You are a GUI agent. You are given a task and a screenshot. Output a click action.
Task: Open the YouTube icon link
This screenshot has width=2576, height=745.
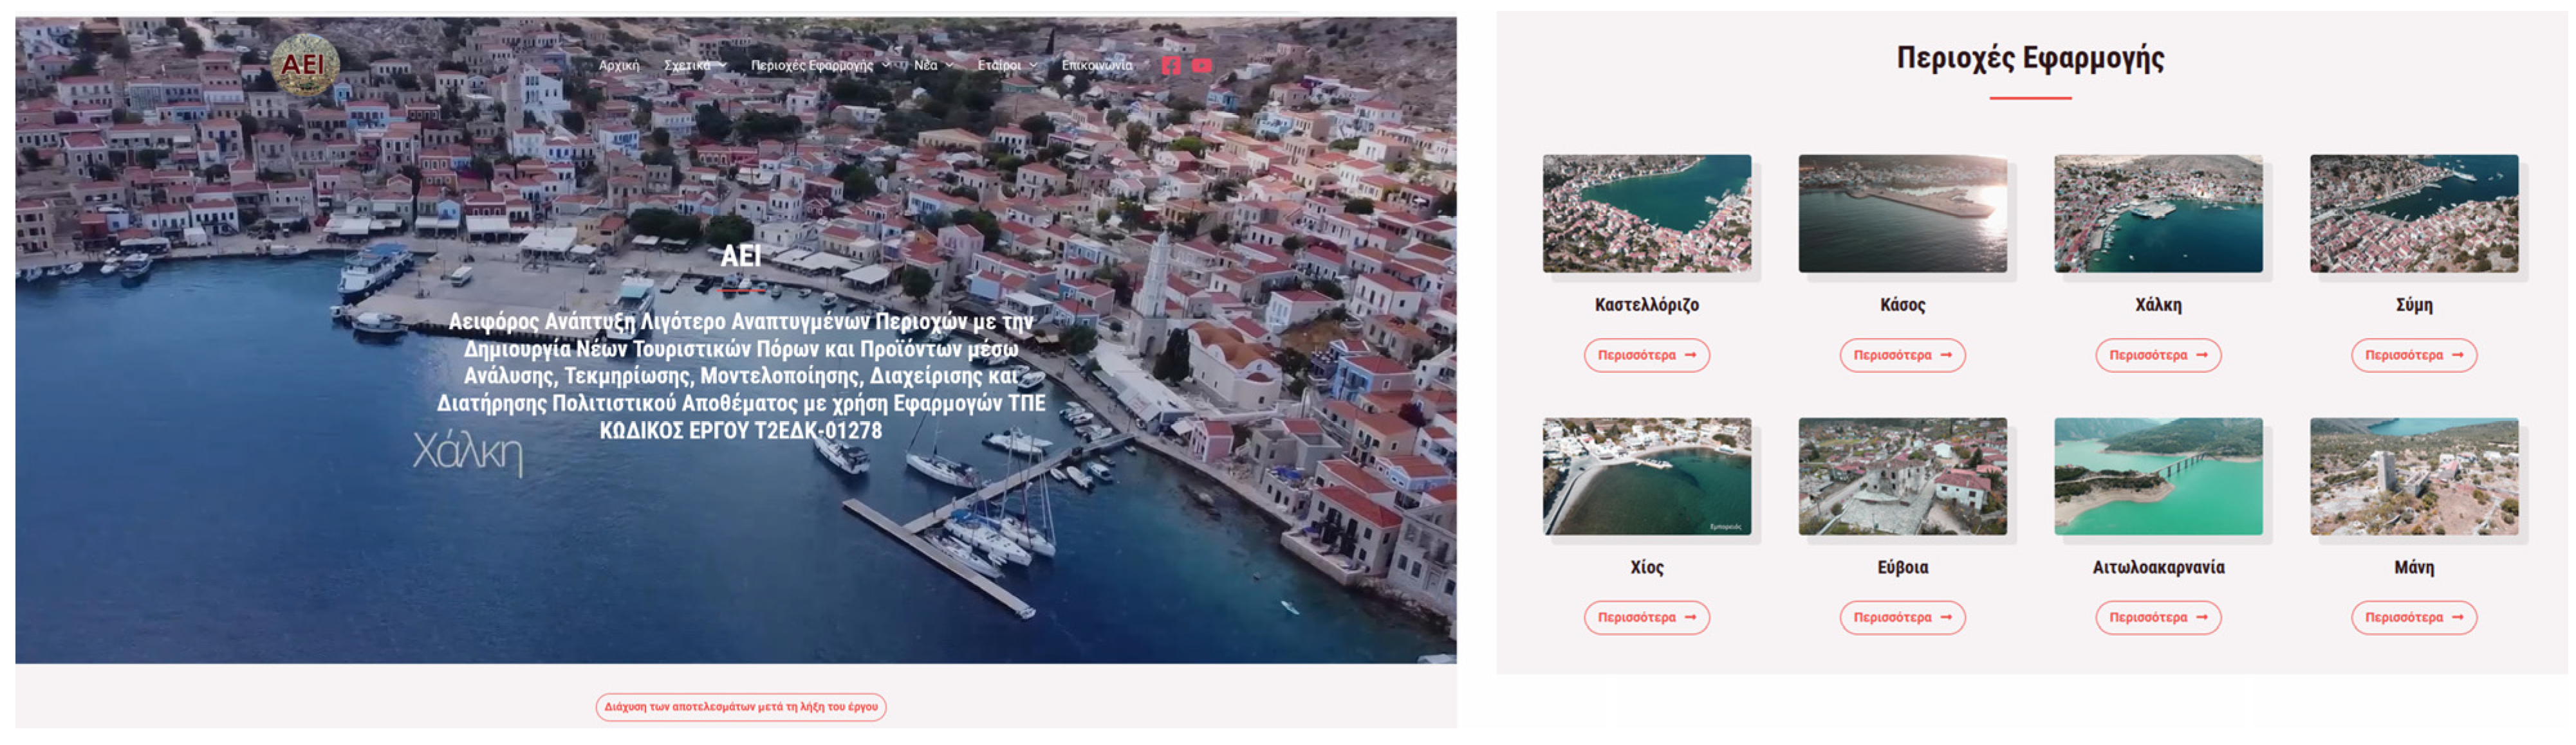click(x=1202, y=66)
